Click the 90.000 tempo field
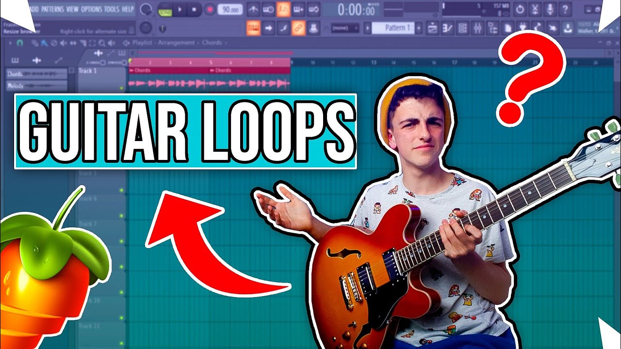The width and height of the screenshot is (621, 349). pos(230,9)
